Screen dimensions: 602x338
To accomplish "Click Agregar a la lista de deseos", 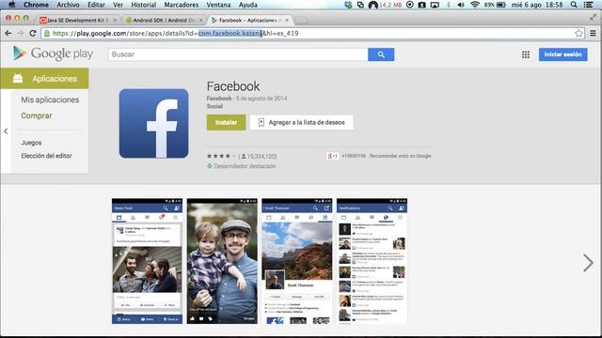I will click(302, 122).
